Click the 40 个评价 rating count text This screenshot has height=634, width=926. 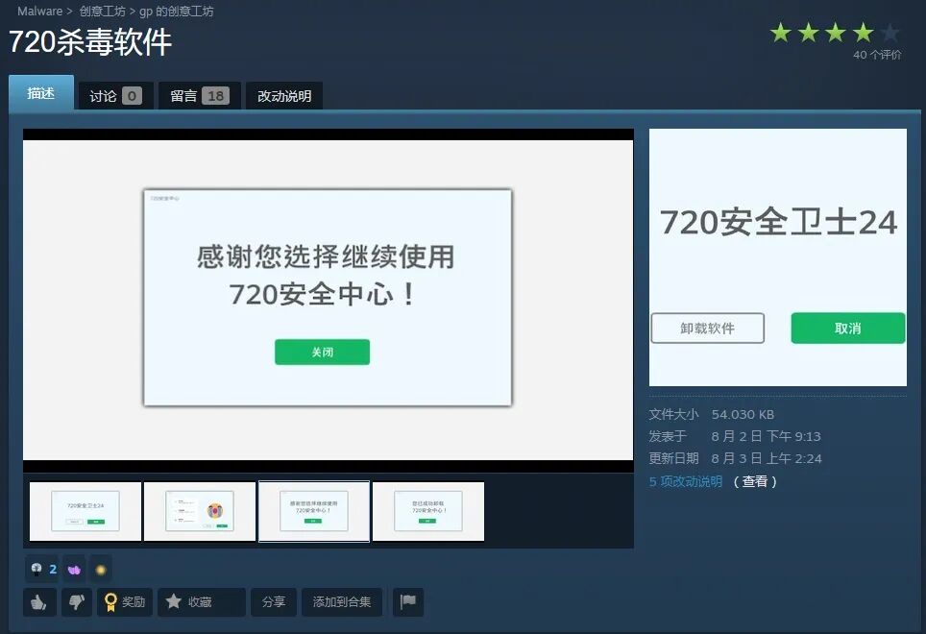point(877,55)
